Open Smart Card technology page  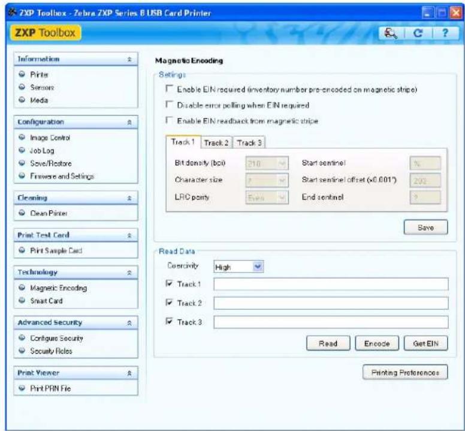pos(46,301)
